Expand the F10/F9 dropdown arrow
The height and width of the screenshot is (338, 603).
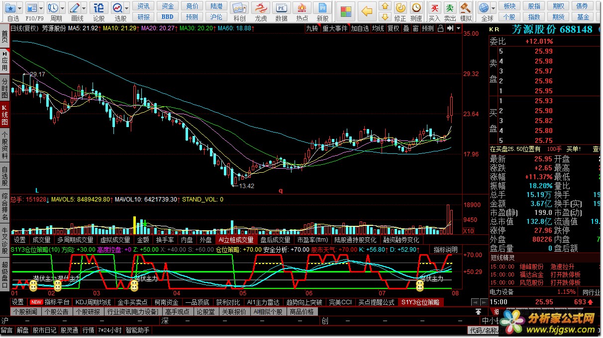[41, 8]
